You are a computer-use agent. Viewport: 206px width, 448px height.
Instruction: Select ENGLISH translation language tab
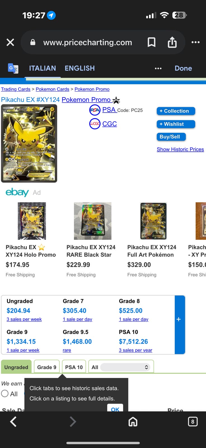[x=80, y=68]
